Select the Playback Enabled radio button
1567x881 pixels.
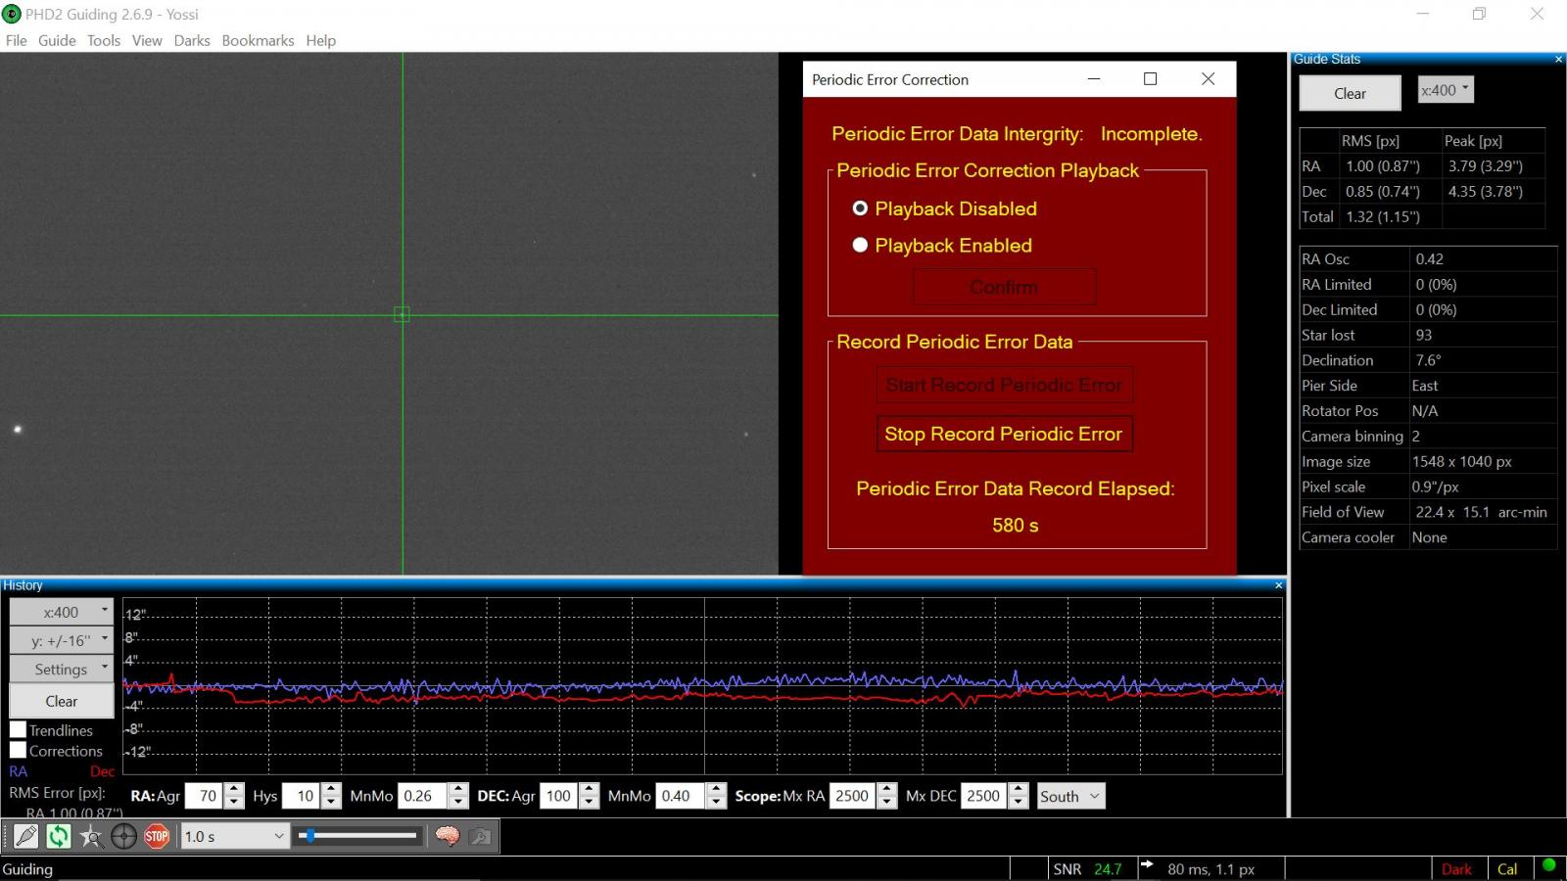[x=860, y=246]
